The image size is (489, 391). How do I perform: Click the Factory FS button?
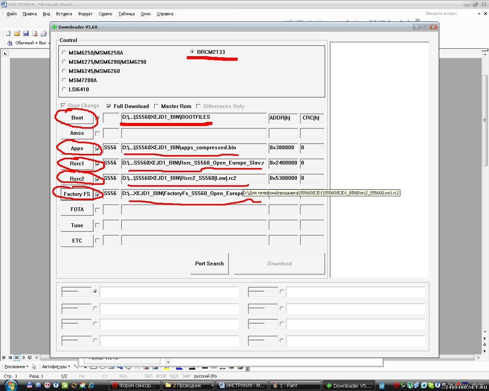[77, 194]
